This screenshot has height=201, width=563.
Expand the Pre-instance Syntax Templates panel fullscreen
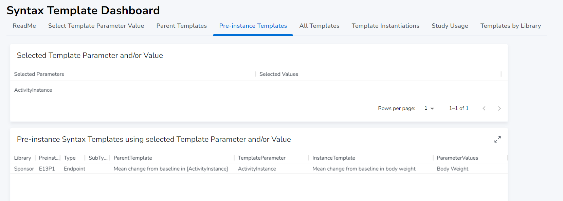(x=497, y=139)
